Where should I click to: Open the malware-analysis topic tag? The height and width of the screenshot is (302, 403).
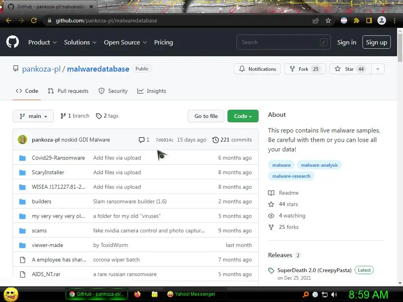point(319,165)
